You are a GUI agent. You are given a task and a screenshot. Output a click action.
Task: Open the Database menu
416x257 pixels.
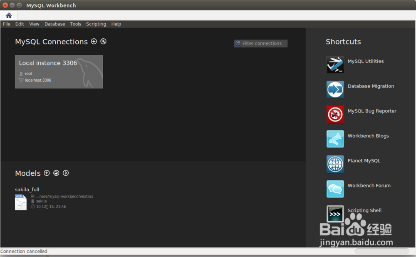pos(54,24)
